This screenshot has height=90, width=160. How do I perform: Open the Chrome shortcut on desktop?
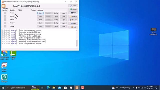click(4, 55)
